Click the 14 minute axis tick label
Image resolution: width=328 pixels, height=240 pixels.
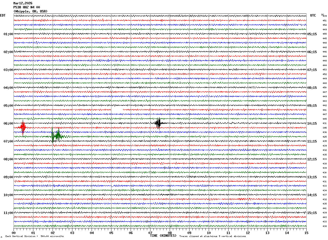(287, 233)
